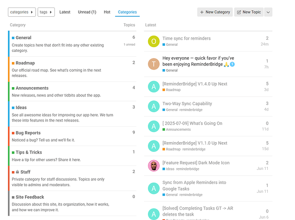Select the Categories tab

[127, 12]
